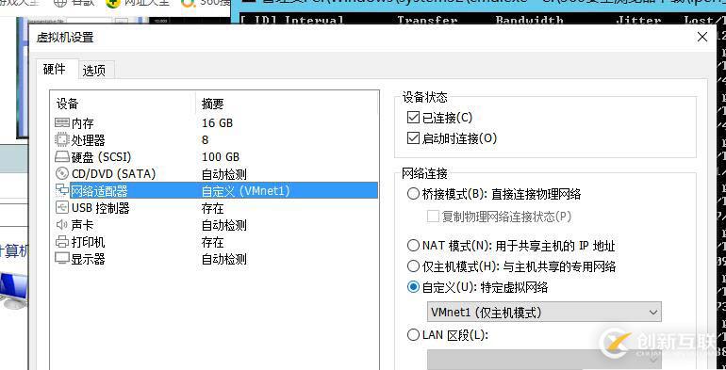Image resolution: width=726 pixels, height=370 pixels.
Task: Select the network adapter (网络适配器) icon
Action: point(61,190)
